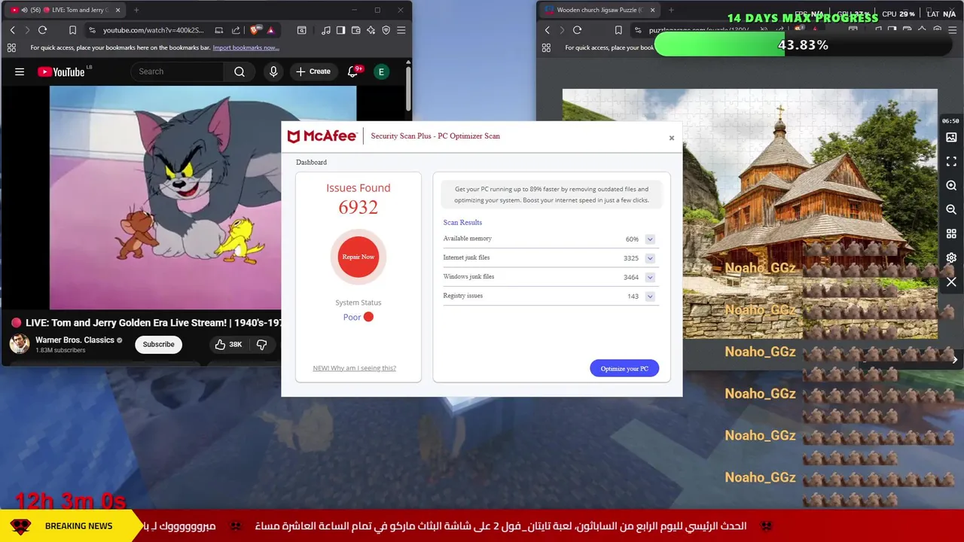Click the YouTube logo
Viewport: 964px width, 542px height.
point(60,72)
